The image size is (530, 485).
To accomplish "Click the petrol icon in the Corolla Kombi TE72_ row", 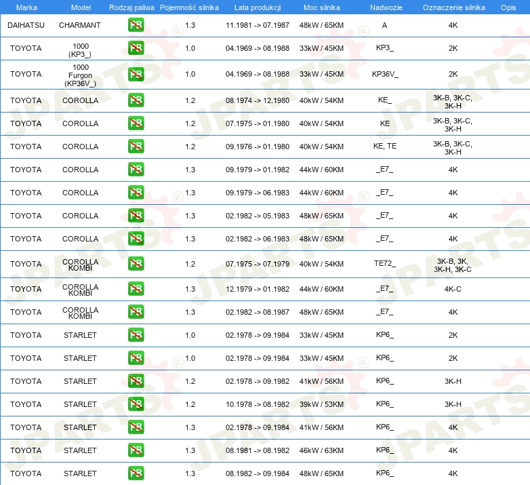I will [x=136, y=264].
